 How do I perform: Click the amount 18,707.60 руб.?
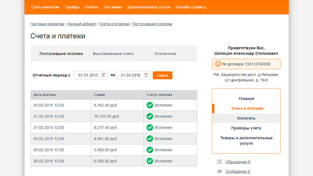(x=107, y=117)
